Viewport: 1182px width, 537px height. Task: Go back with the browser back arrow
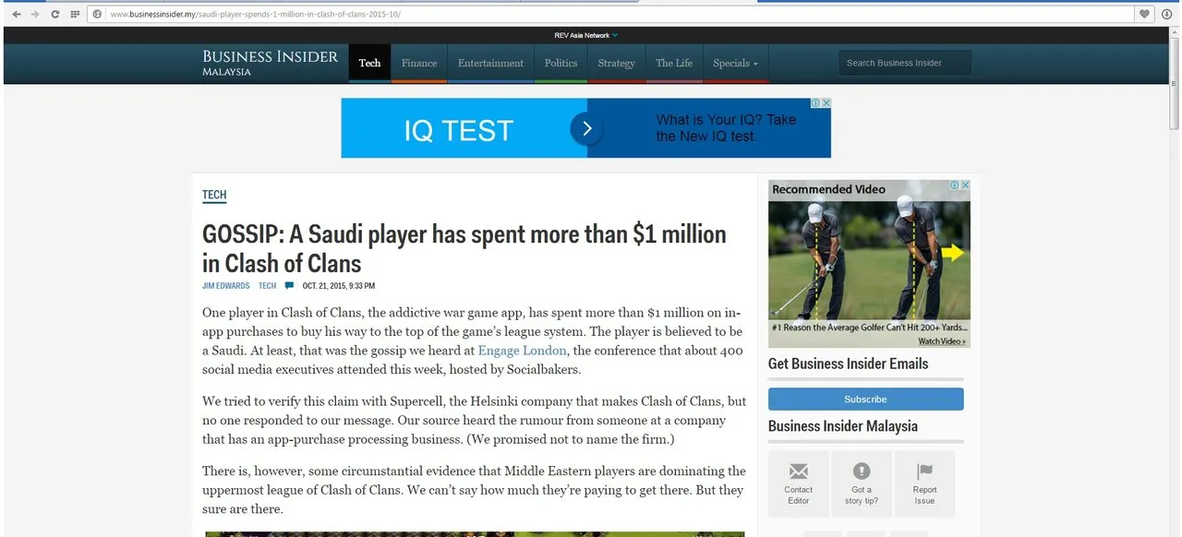(x=16, y=14)
